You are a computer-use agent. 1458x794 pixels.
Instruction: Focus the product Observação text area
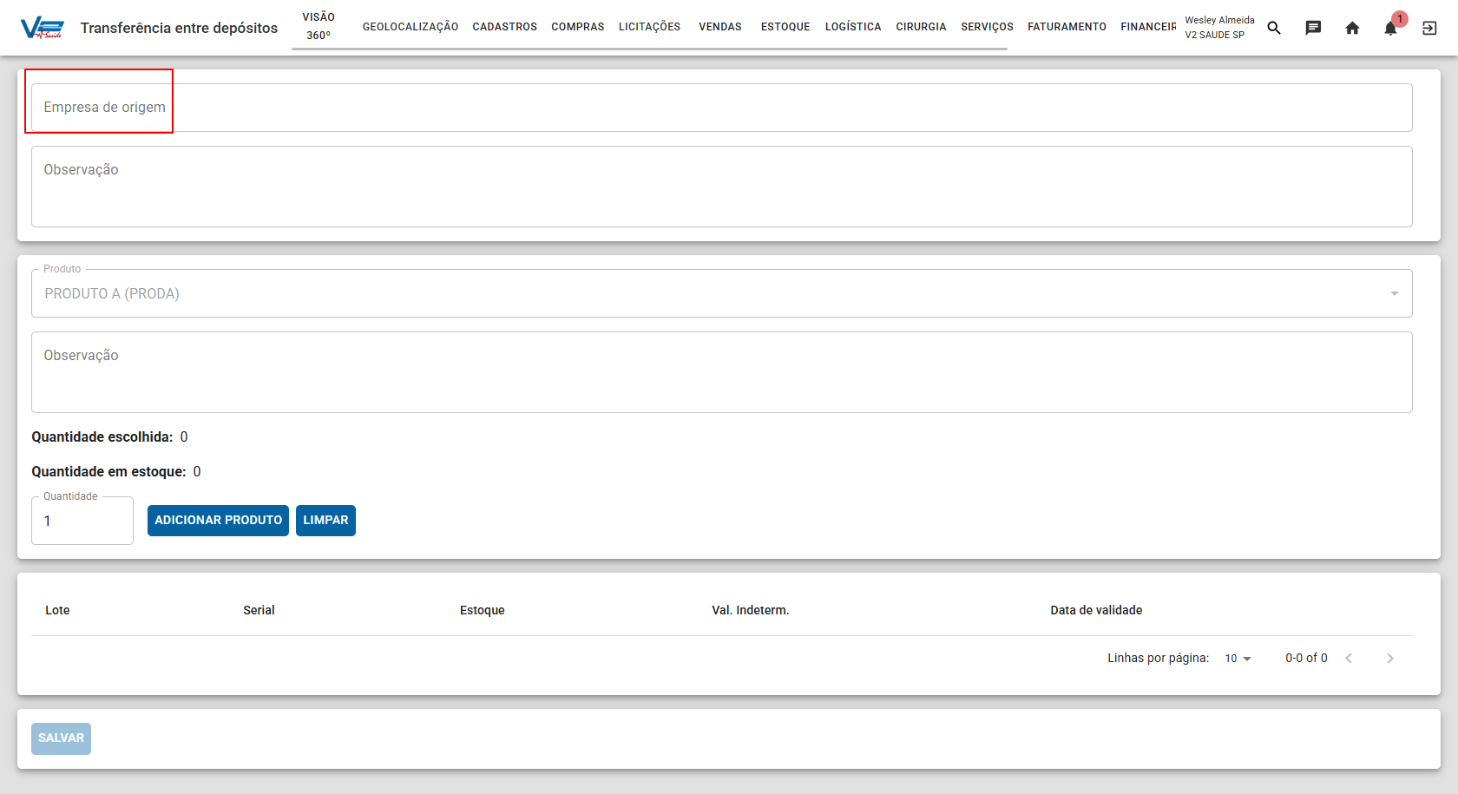pyautogui.click(x=722, y=372)
